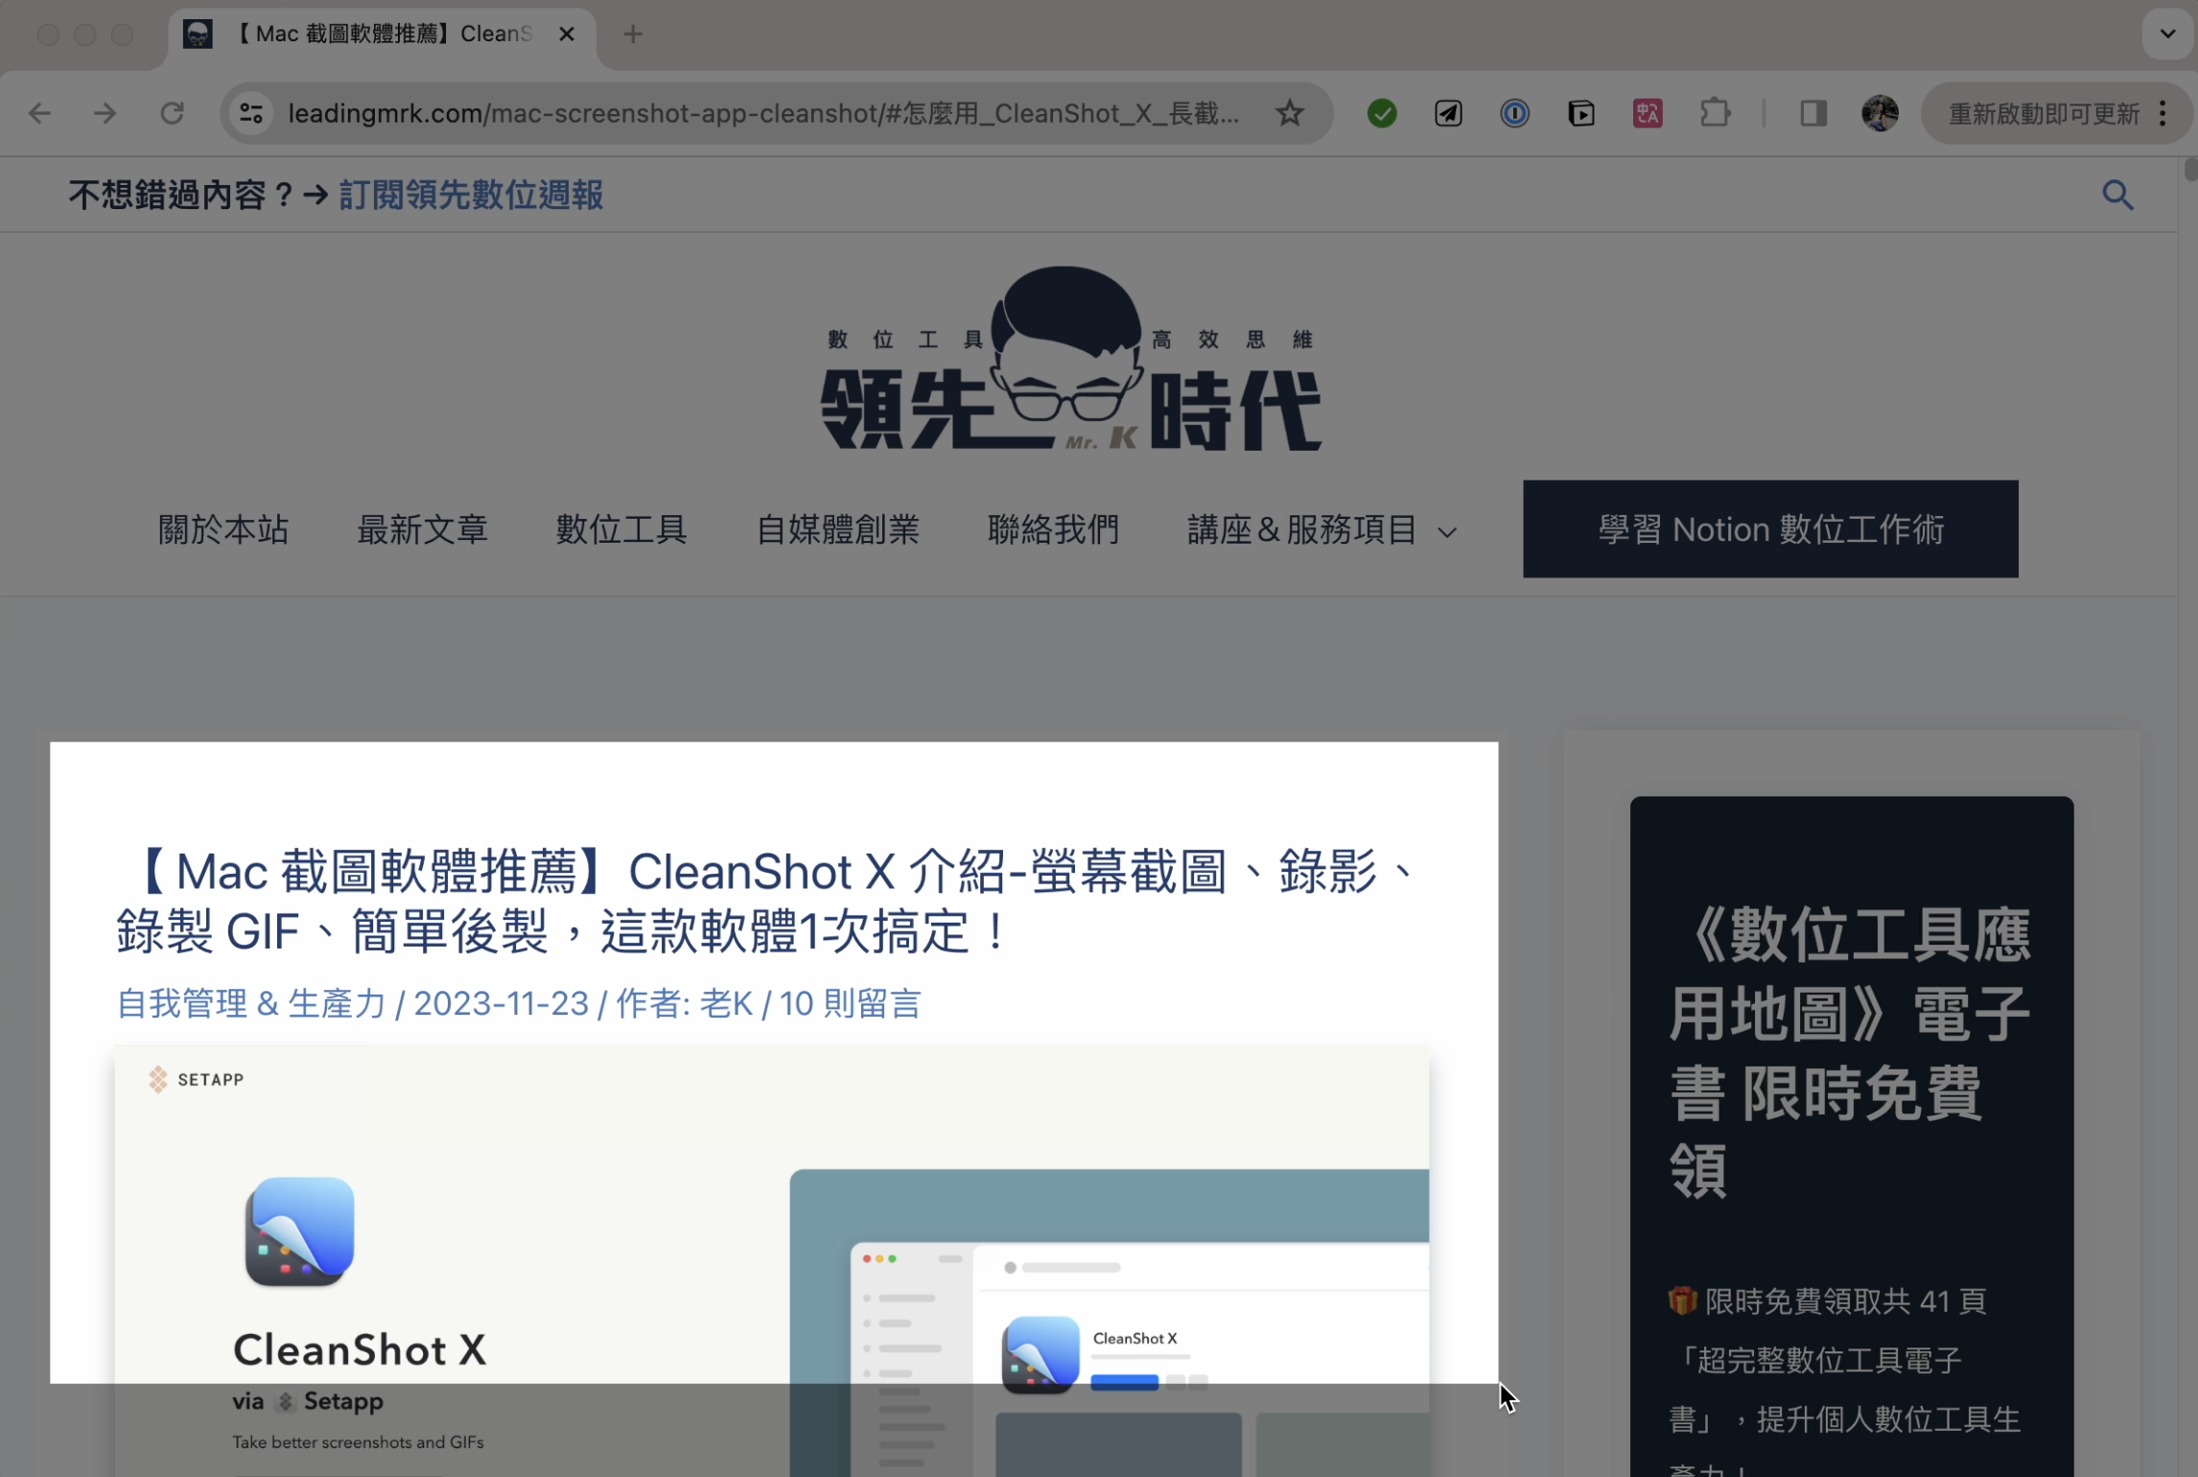Viewport: 2198px width, 1477px height.
Task: Open the paper plane extension icon
Action: click(x=1448, y=113)
